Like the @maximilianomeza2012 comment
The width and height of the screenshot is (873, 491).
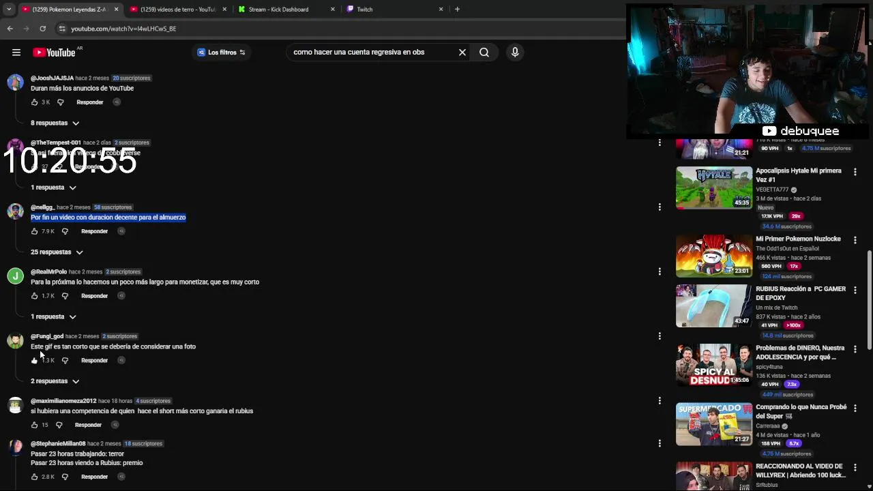point(35,425)
